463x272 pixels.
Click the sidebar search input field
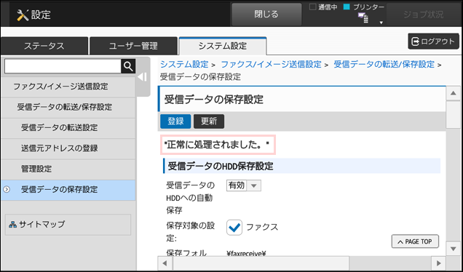point(63,66)
